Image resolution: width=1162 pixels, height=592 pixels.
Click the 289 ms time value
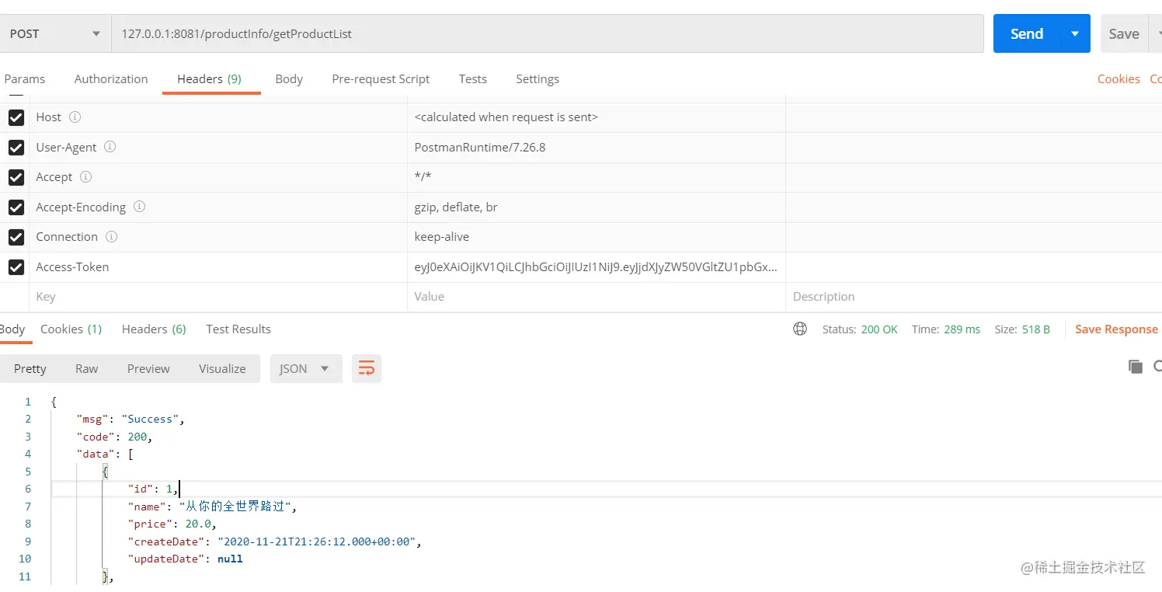(x=962, y=329)
